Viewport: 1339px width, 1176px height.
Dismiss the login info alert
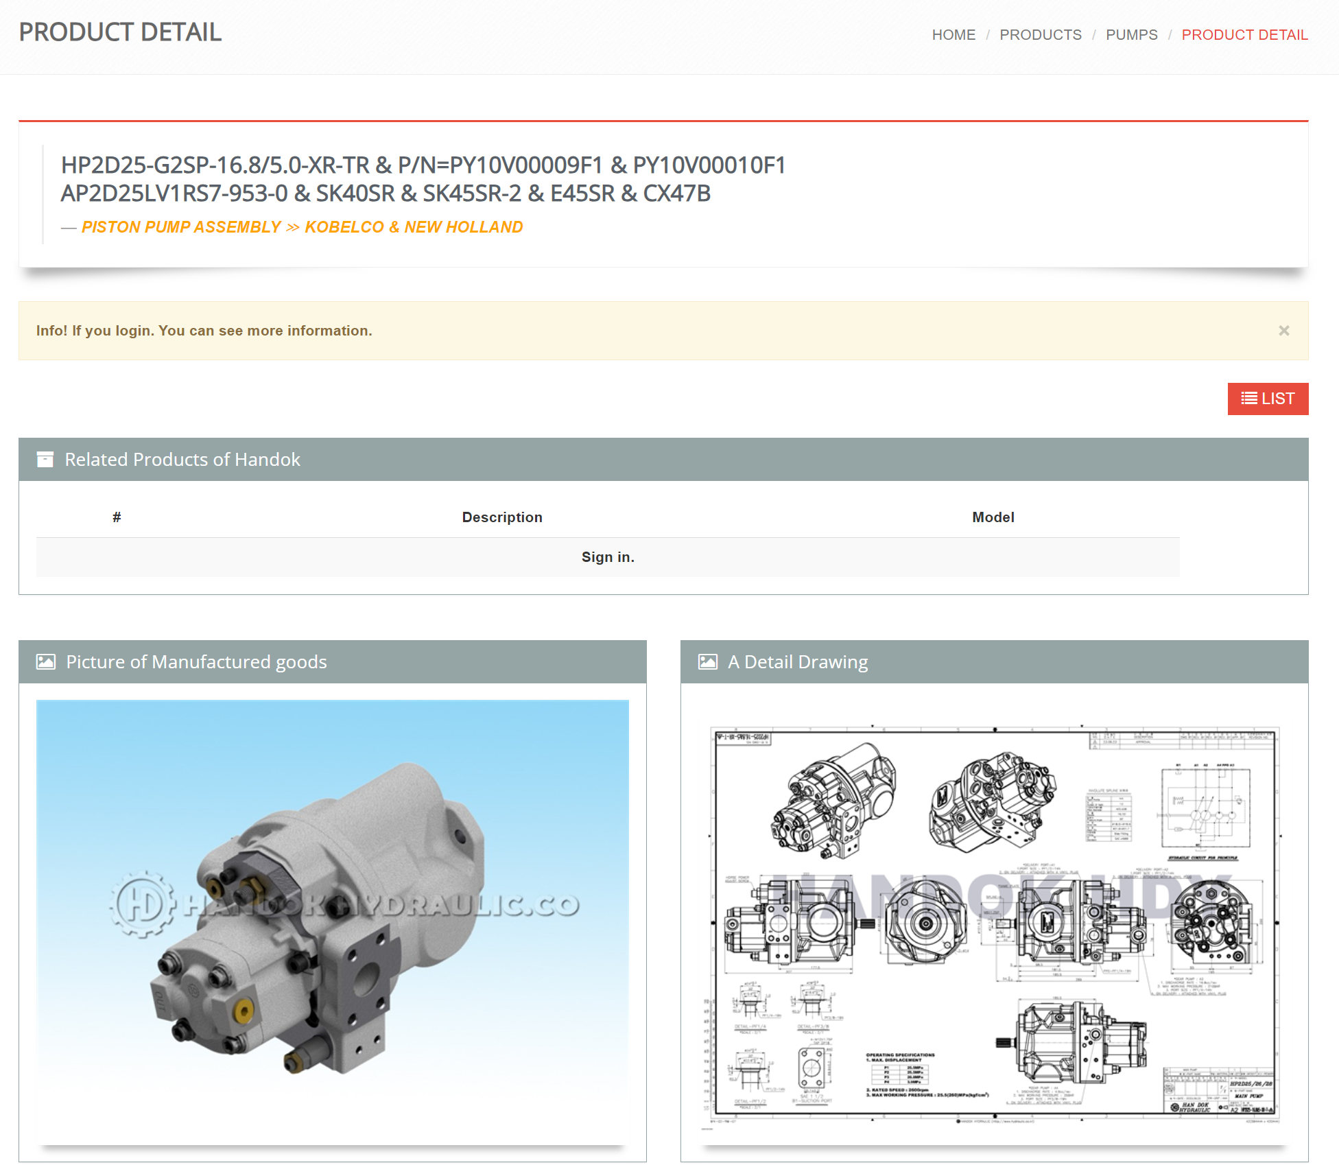[1283, 331]
